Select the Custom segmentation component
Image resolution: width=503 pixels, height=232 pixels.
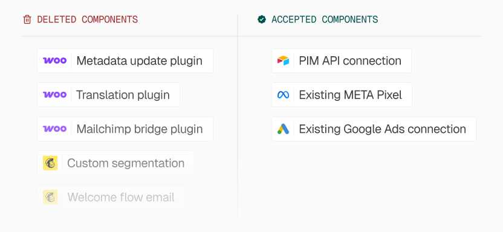[116, 163]
